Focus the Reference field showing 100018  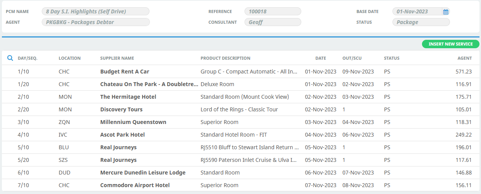tap(273, 11)
